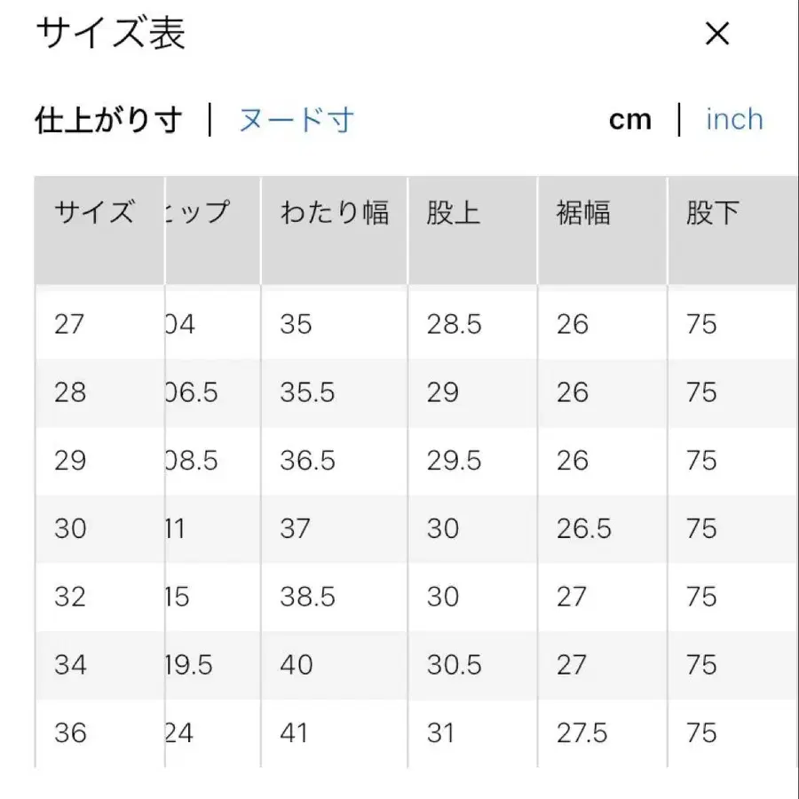Click the 股上 value 30.5 cell

coord(454,665)
